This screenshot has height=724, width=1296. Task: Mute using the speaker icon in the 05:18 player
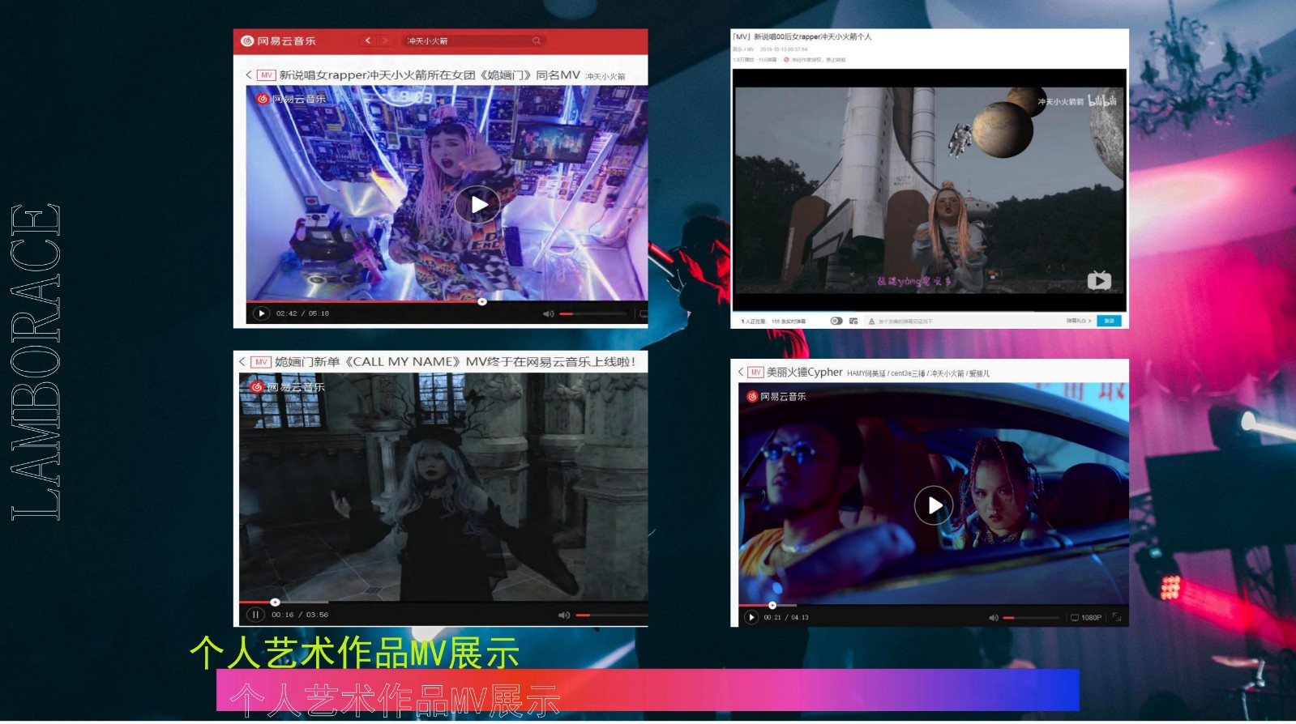click(548, 314)
